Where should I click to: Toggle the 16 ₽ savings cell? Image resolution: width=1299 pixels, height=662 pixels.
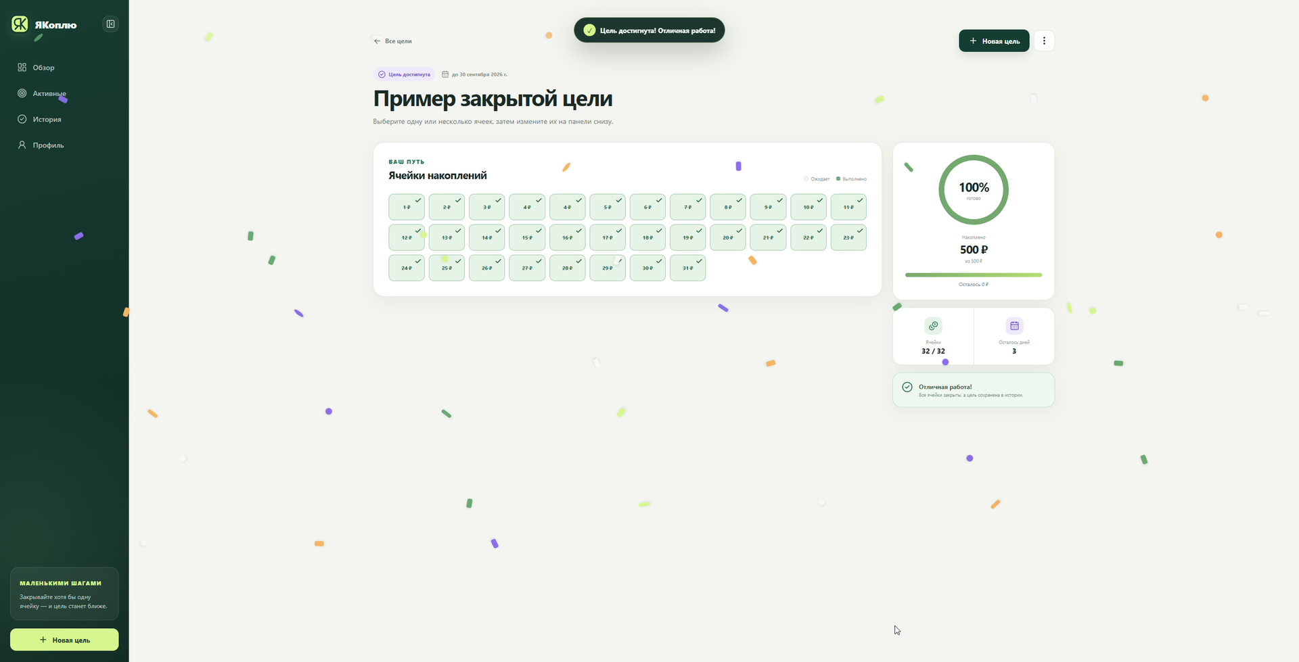pos(567,237)
